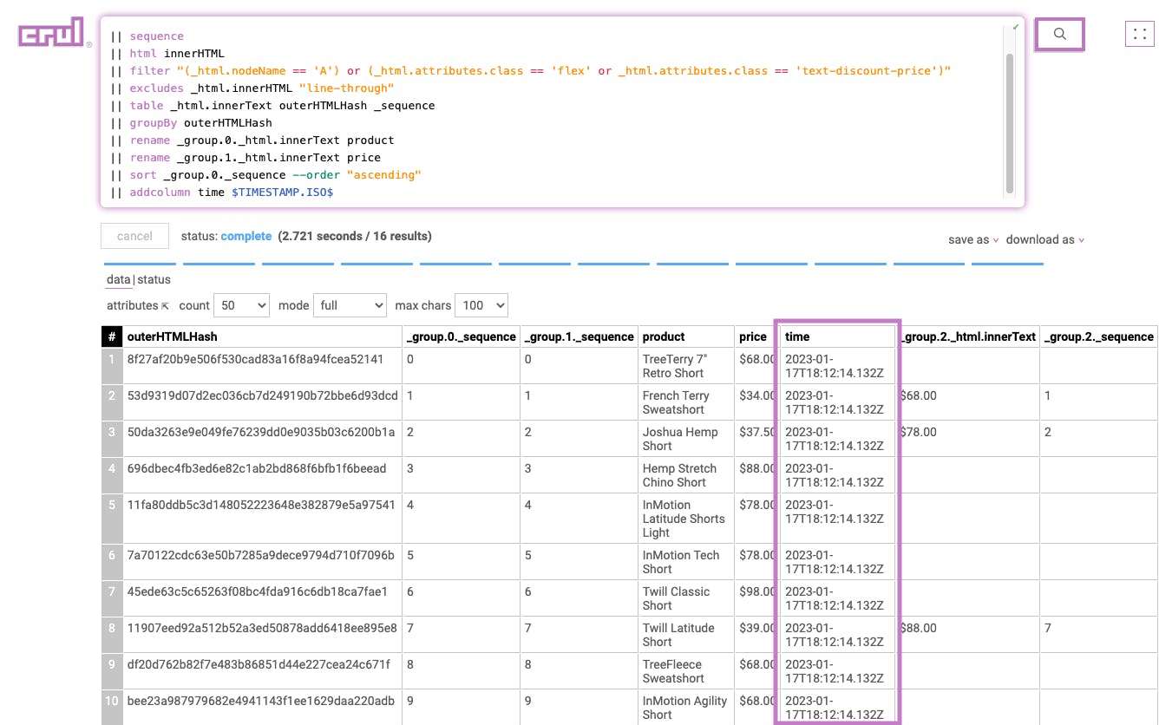Select hash cell starting 45ede63c5c65263f
Viewport: 1159px width, 725px height.
coord(261,598)
